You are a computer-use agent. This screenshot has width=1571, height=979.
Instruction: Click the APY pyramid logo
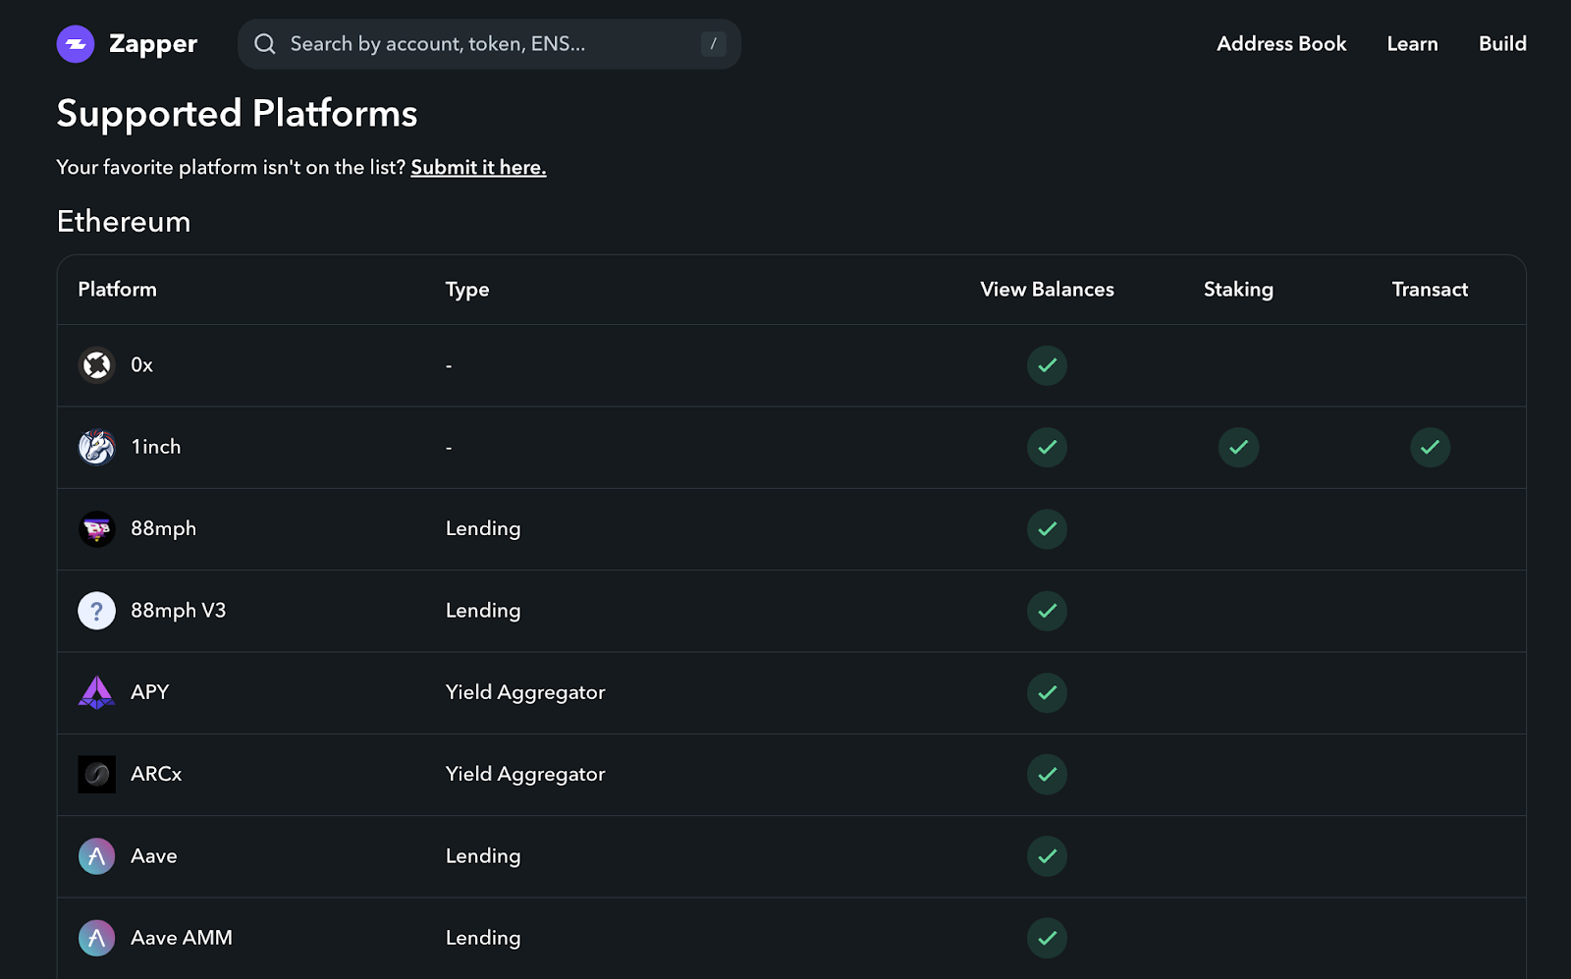(96, 692)
